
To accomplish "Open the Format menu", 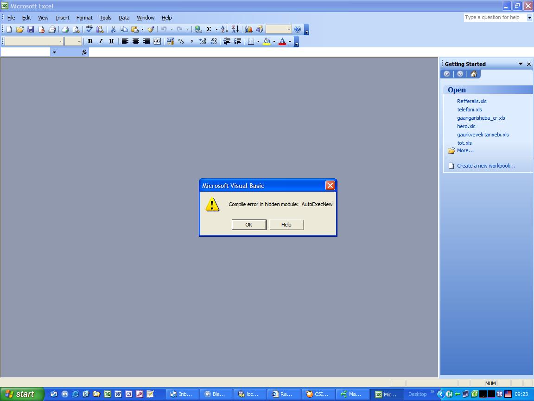I will (x=84, y=18).
